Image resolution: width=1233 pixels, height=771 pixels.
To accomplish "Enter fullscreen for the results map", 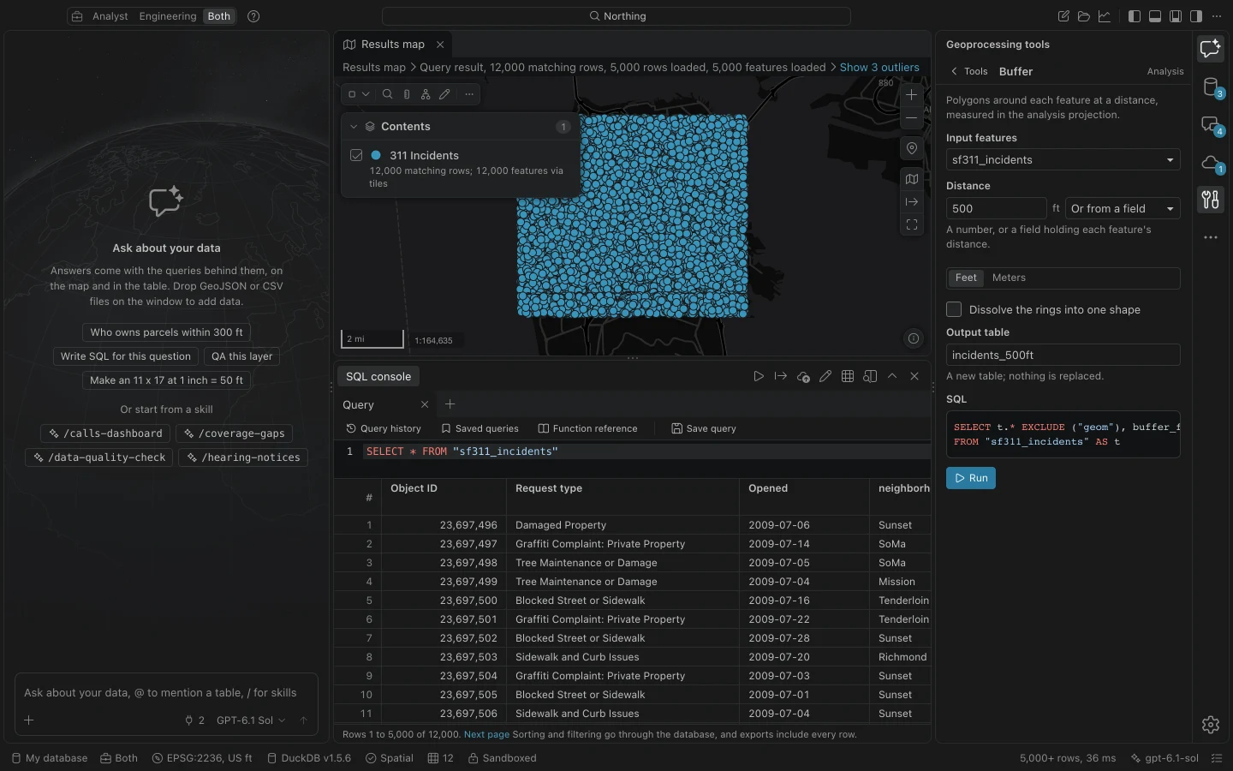I will pyautogui.click(x=912, y=224).
